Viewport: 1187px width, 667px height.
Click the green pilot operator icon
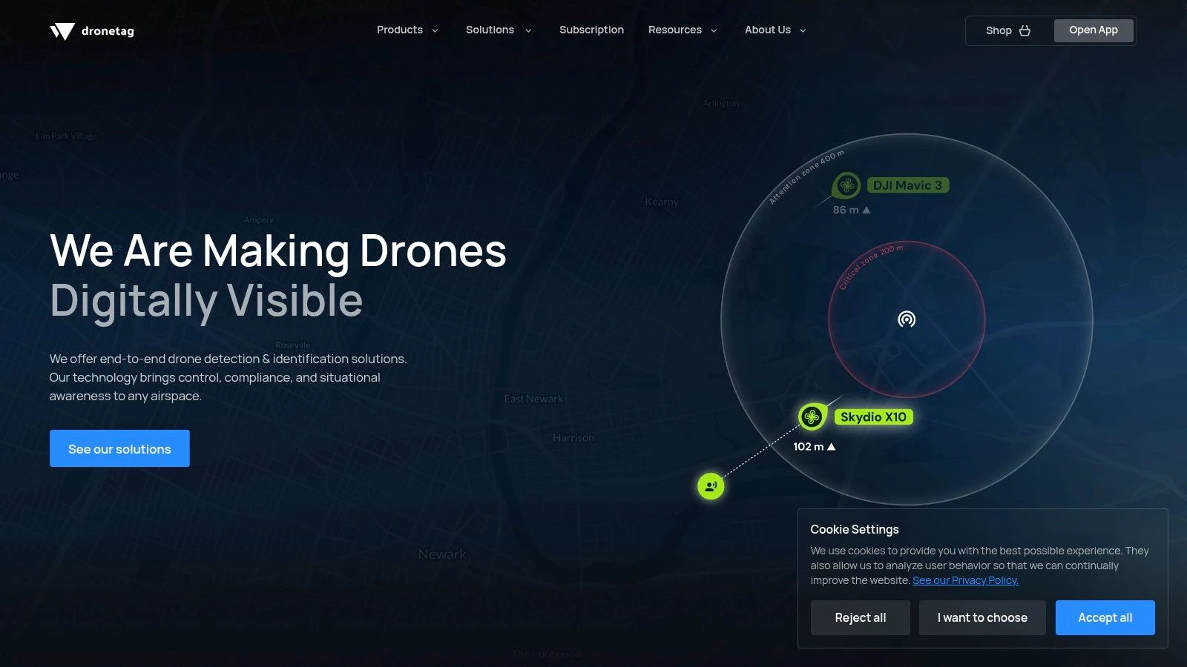[711, 486]
